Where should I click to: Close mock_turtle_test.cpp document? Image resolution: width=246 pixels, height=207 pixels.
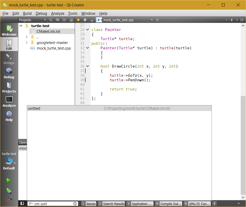pos(157,20)
